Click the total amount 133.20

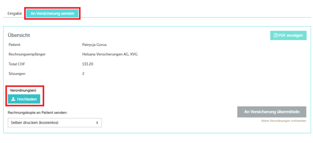tap(88, 64)
